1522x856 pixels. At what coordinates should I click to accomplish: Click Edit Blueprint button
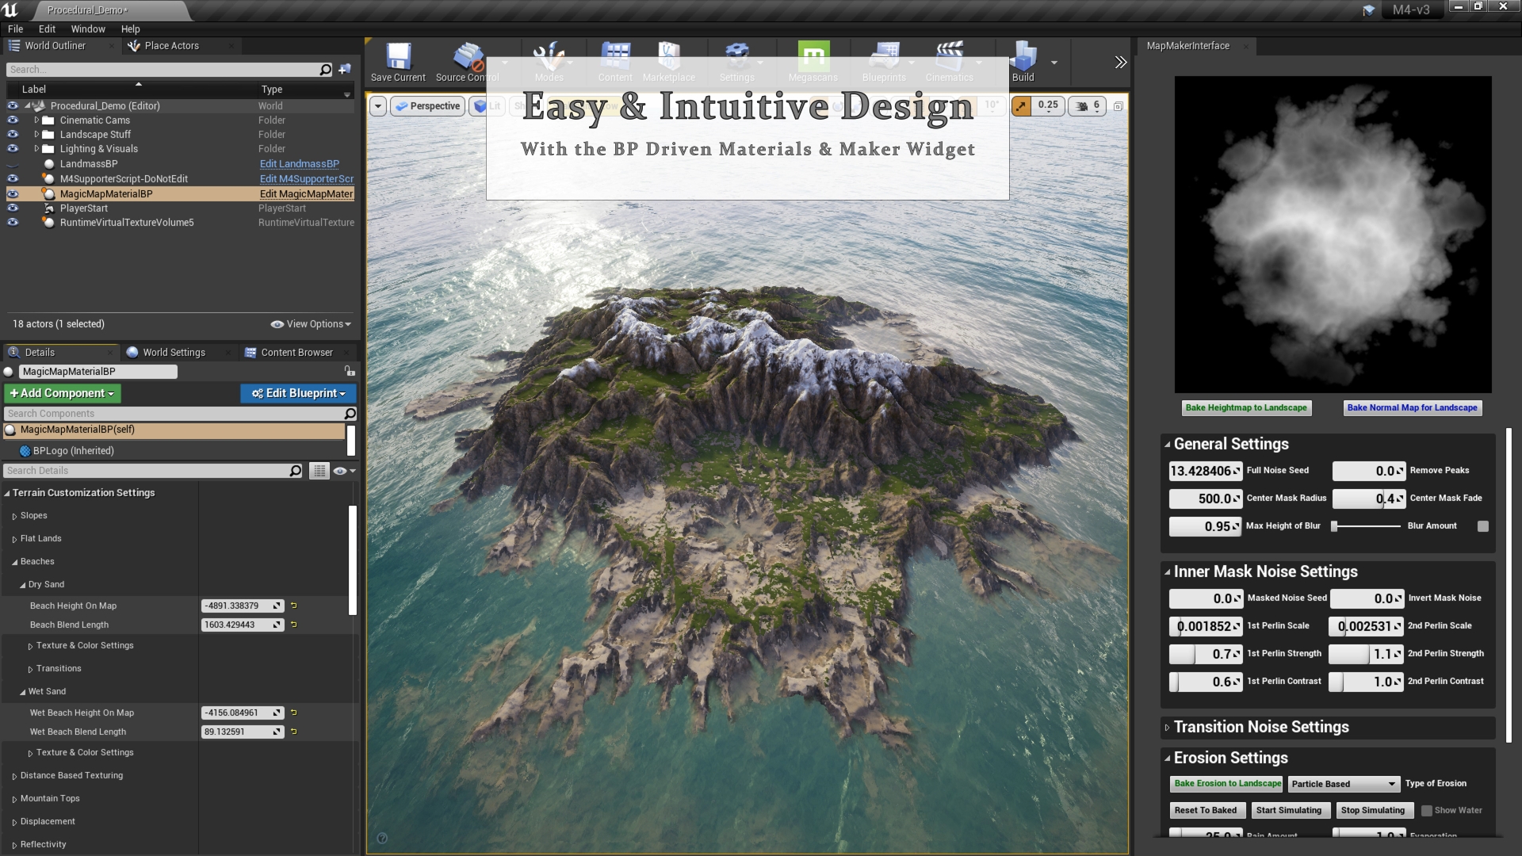click(298, 393)
